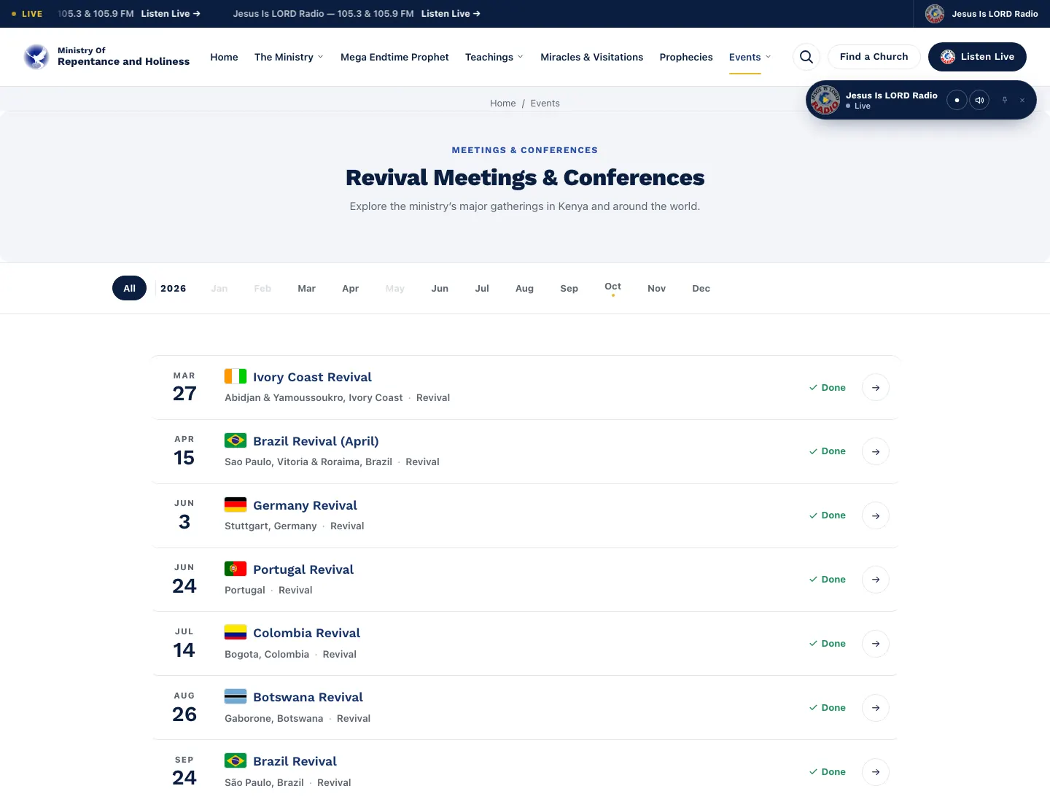This screenshot has width=1050, height=802.
Task: Open Miracles & Visitations page
Action: point(591,57)
